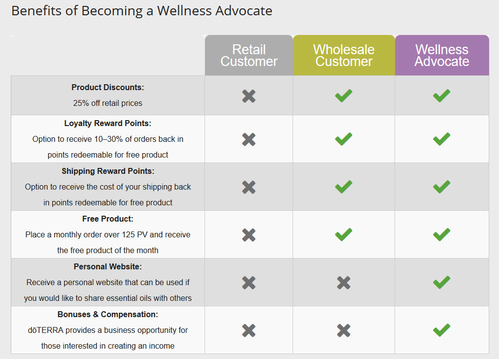The width and height of the screenshot is (499, 359).
Task: Click the Free Product row heading
Action: [107, 219]
